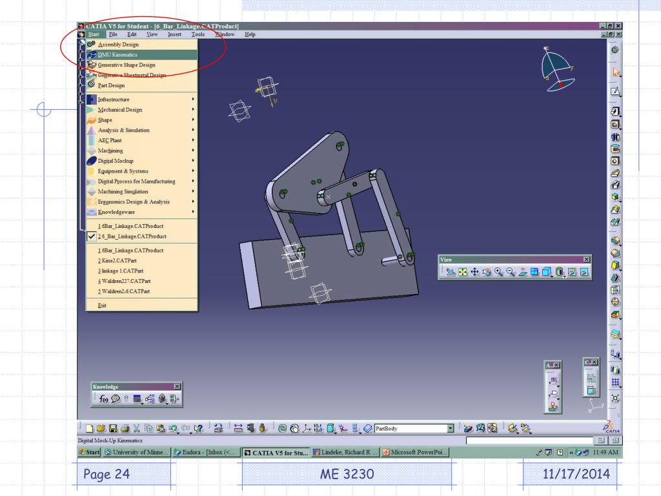The width and height of the screenshot is (661, 496).
Task: Open recent file Waldren2-6.CATPart
Action: 141,291
